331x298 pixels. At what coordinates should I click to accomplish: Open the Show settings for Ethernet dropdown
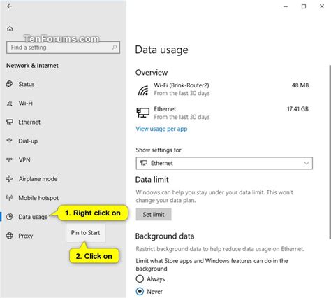pyautogui.click(x=224, y=163)
